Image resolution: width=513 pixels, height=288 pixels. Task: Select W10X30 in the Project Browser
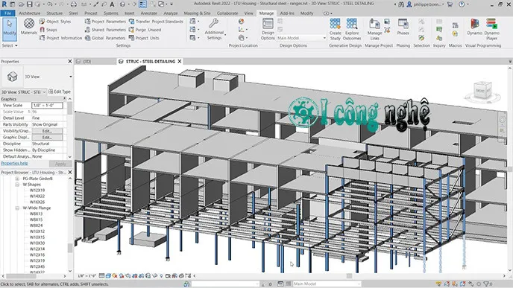point(37,243)
